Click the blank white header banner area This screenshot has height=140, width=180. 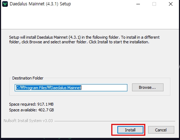tap(90, 18)
